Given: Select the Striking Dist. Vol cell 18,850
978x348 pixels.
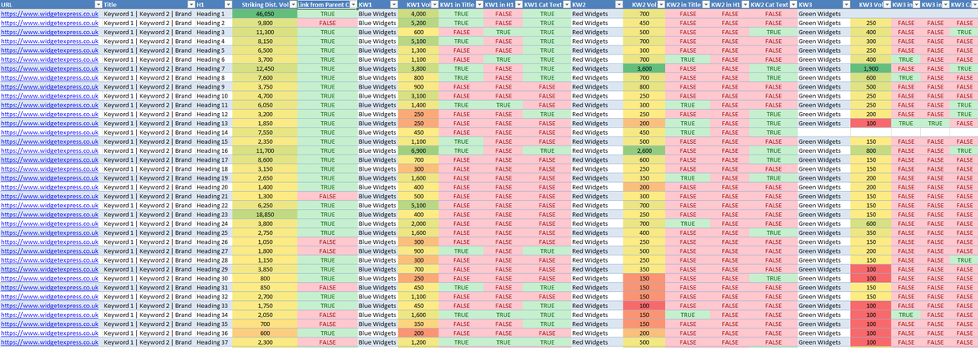Looking at the screenshot, I should click(x=265, y=214).
